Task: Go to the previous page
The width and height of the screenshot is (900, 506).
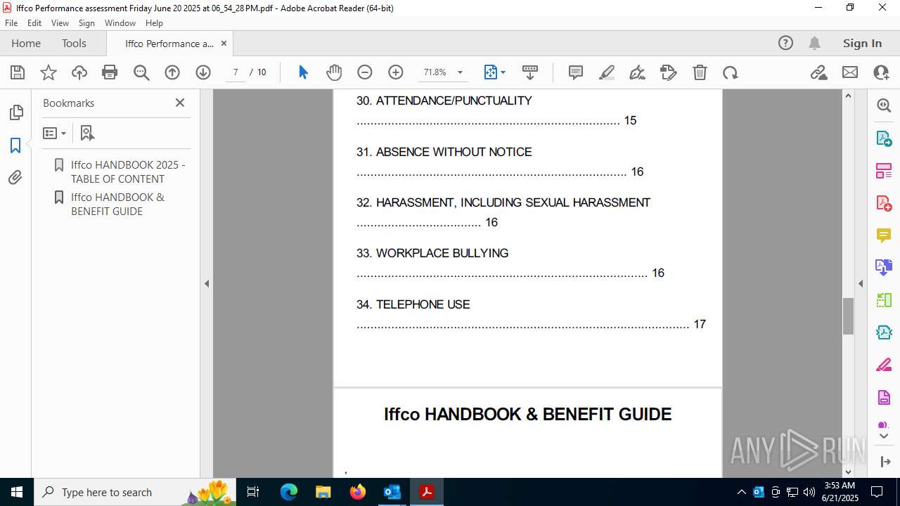Action: (172, 72)
